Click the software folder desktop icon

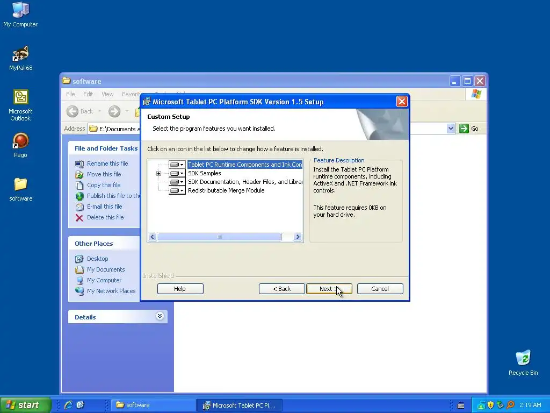(21, 189)
